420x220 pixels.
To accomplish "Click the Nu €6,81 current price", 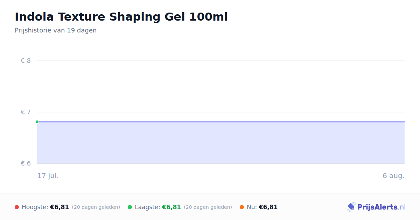I will [x=268, y=207].
